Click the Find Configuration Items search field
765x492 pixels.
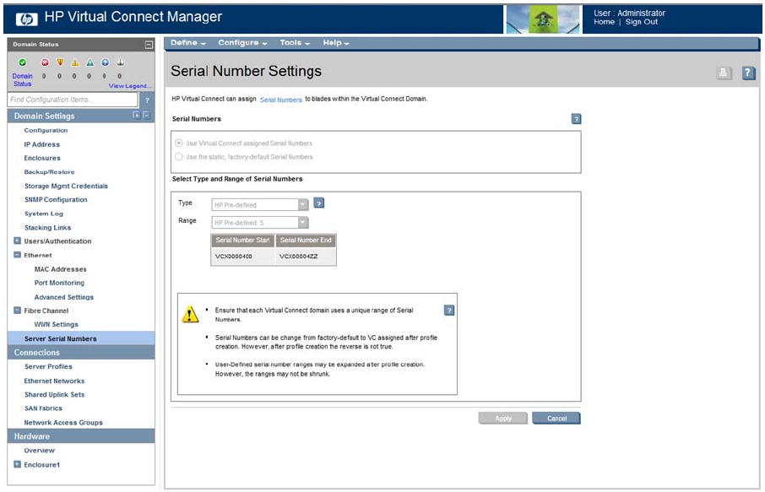(72, 100)
